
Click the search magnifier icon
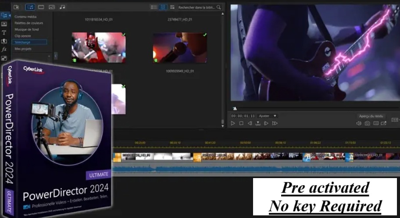point(219,7)
